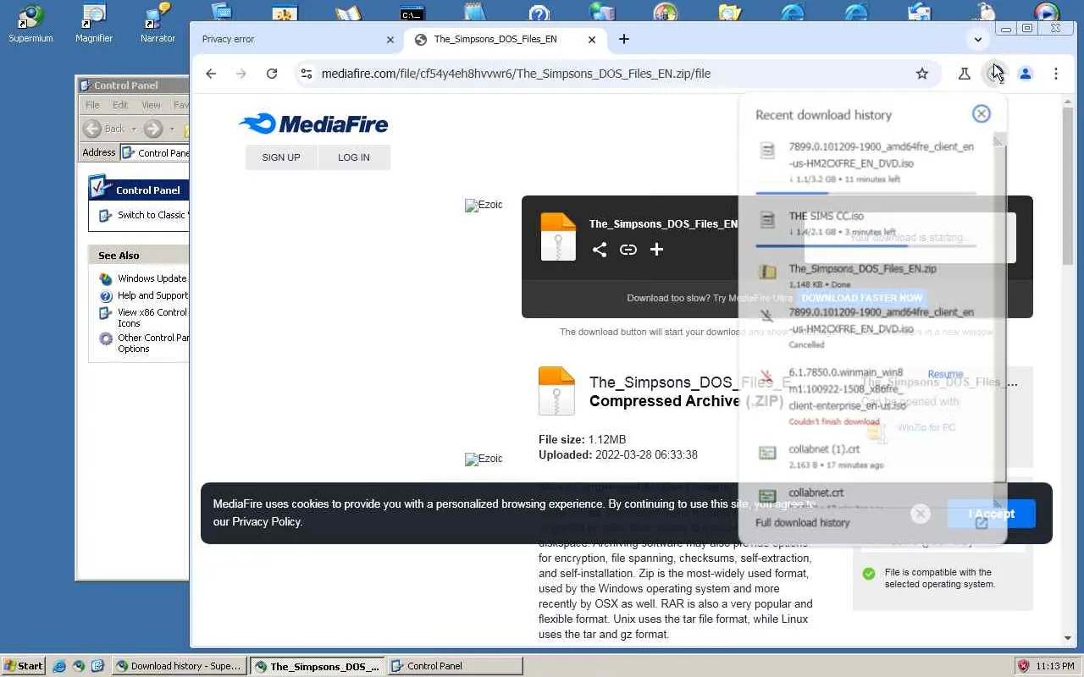Open the Chrome Labs flask icon
1084x677 pixels.
coord(964,74)
